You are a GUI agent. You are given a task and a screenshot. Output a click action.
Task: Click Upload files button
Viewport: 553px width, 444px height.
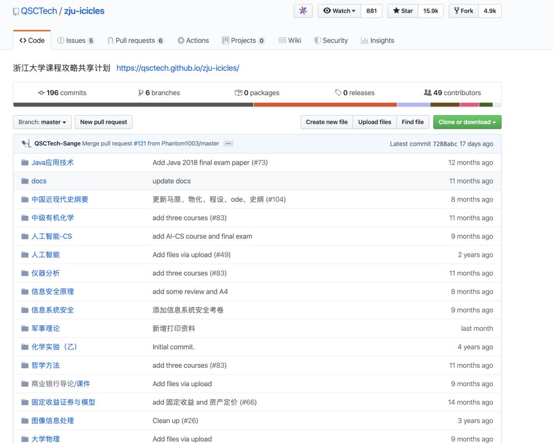pos(374,122)
